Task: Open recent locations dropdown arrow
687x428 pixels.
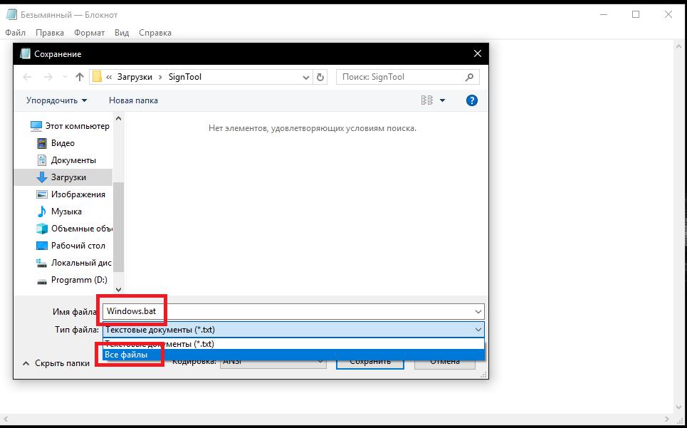Action: 65,77
